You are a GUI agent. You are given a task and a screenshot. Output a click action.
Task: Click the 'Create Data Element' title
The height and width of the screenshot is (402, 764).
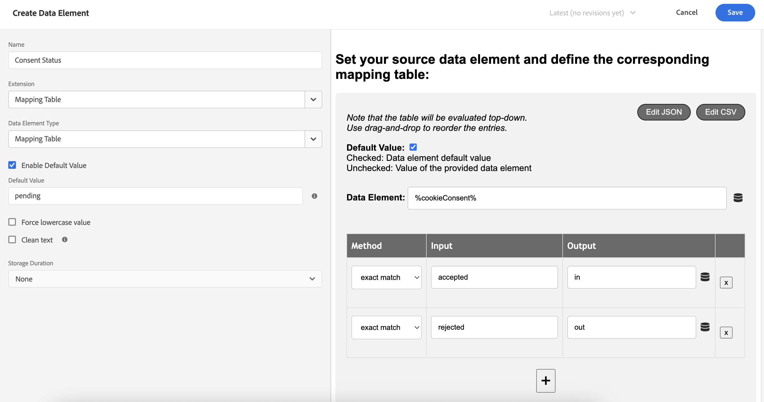pyautogui.click(x=51, y=13)
